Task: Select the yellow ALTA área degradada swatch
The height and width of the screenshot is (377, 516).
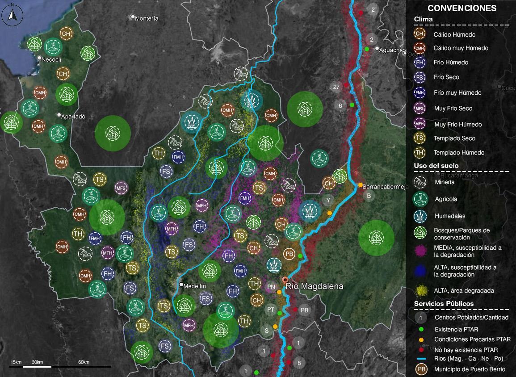Action: pos(421,290)
